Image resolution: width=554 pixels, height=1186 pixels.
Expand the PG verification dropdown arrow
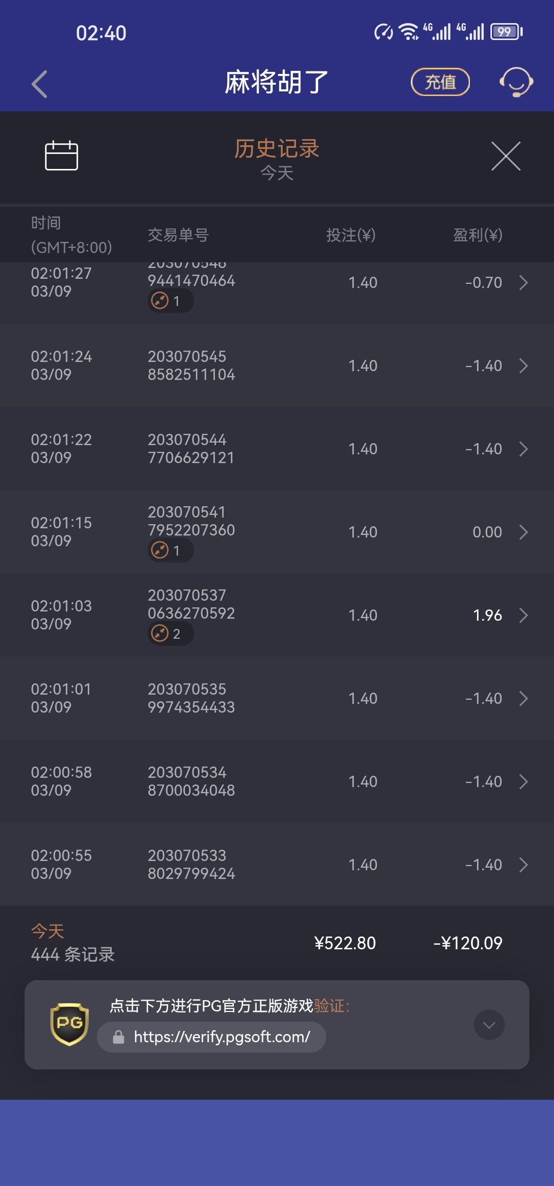[489, 1025]
